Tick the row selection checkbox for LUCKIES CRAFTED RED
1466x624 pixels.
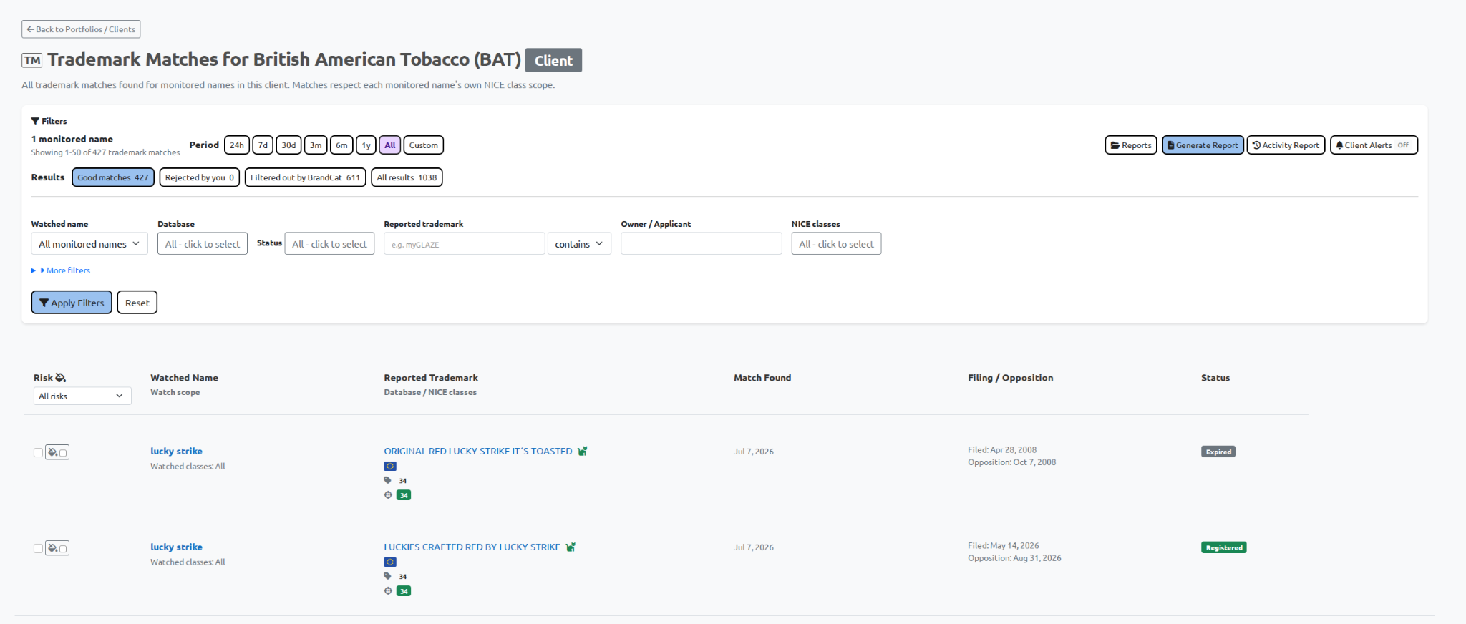pyautogui.click(x=38, y=548)
